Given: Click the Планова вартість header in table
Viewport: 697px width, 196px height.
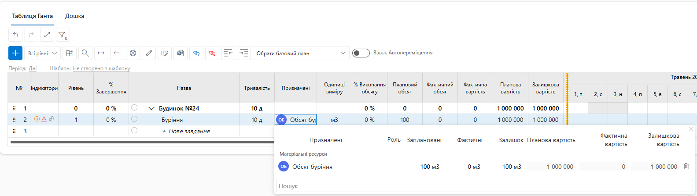Looking at the screenshot, I should pos(510,88).
